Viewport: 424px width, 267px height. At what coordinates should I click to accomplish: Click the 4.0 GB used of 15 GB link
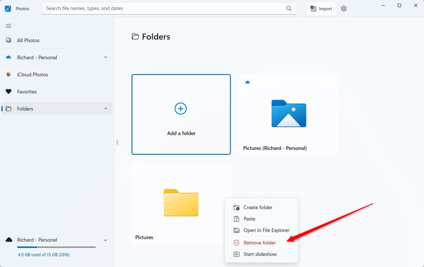(43, 255)
